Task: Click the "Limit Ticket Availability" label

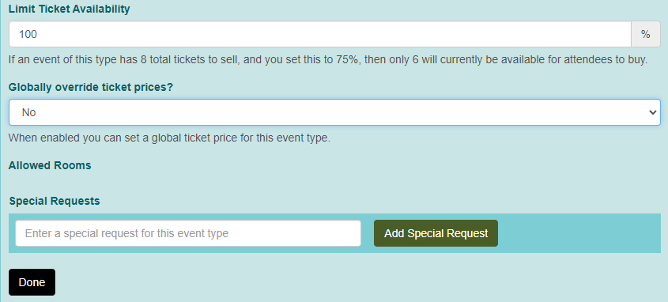Action: point(69,9)
